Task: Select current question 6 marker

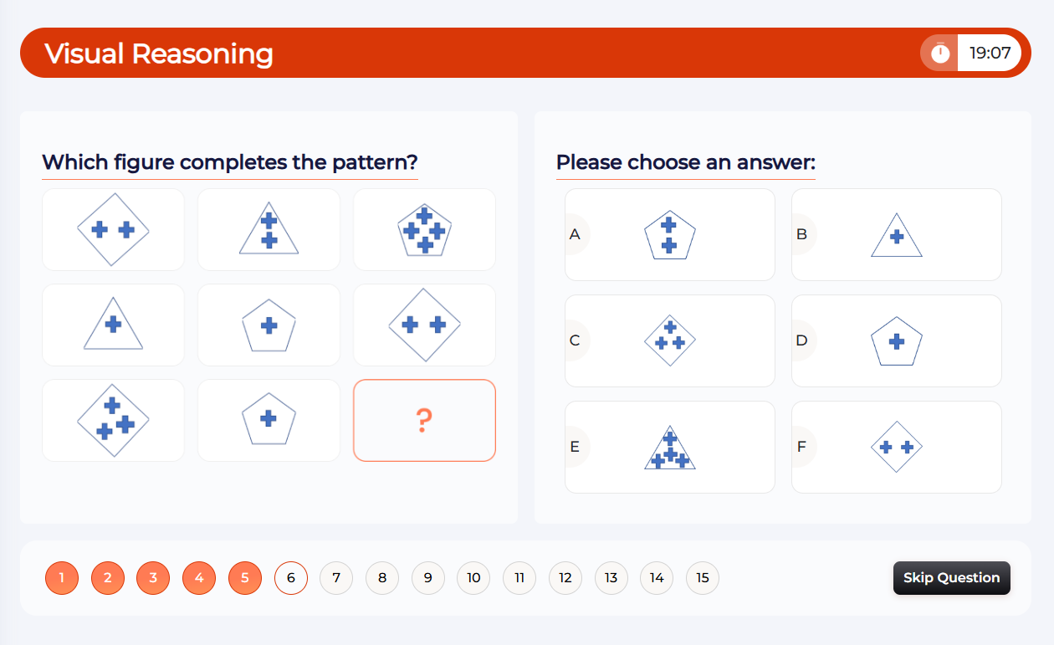Action: tap(291, 578)
